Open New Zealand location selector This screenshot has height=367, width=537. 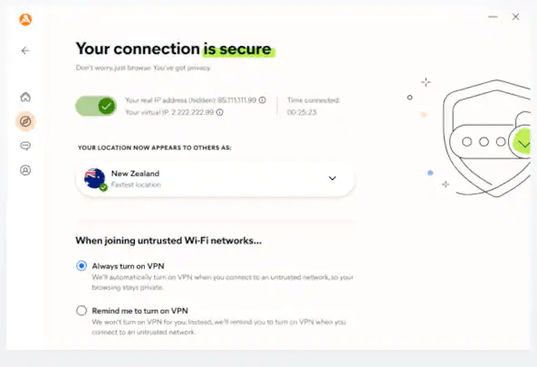tap(216, 179)
